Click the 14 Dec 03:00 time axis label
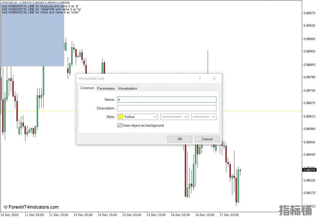Screen dimensions: 317x218 click(x=83, y=215)
